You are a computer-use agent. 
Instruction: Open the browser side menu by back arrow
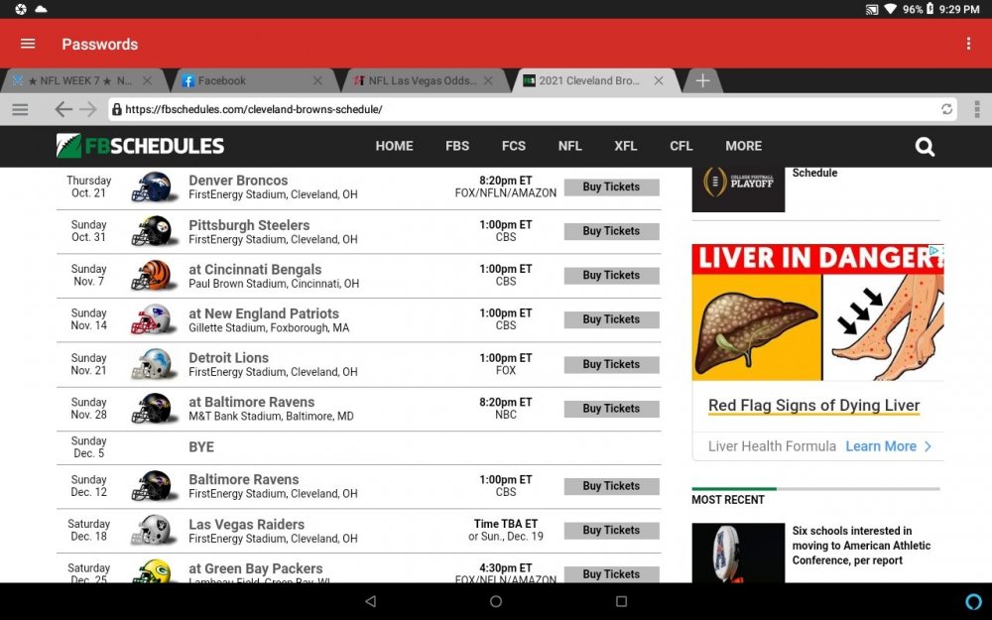point(20,109)
